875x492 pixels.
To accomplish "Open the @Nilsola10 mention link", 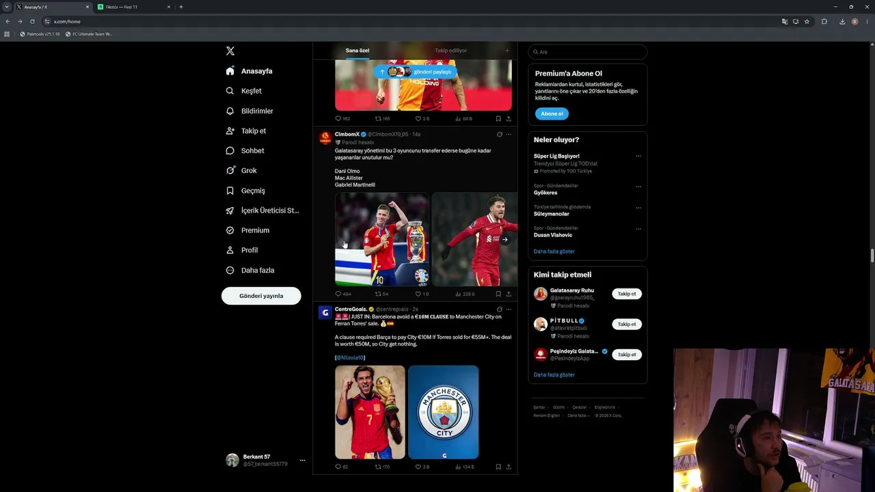I will coord(350,357).
